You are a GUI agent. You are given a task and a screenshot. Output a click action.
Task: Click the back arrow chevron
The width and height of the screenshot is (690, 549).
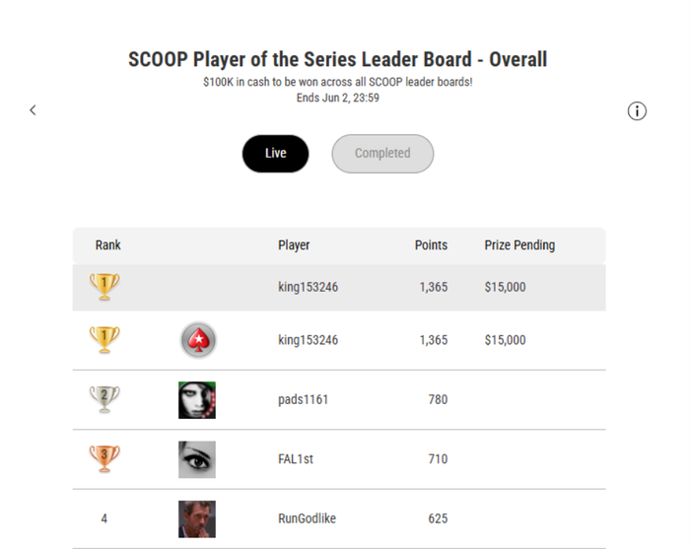point(33,110)
